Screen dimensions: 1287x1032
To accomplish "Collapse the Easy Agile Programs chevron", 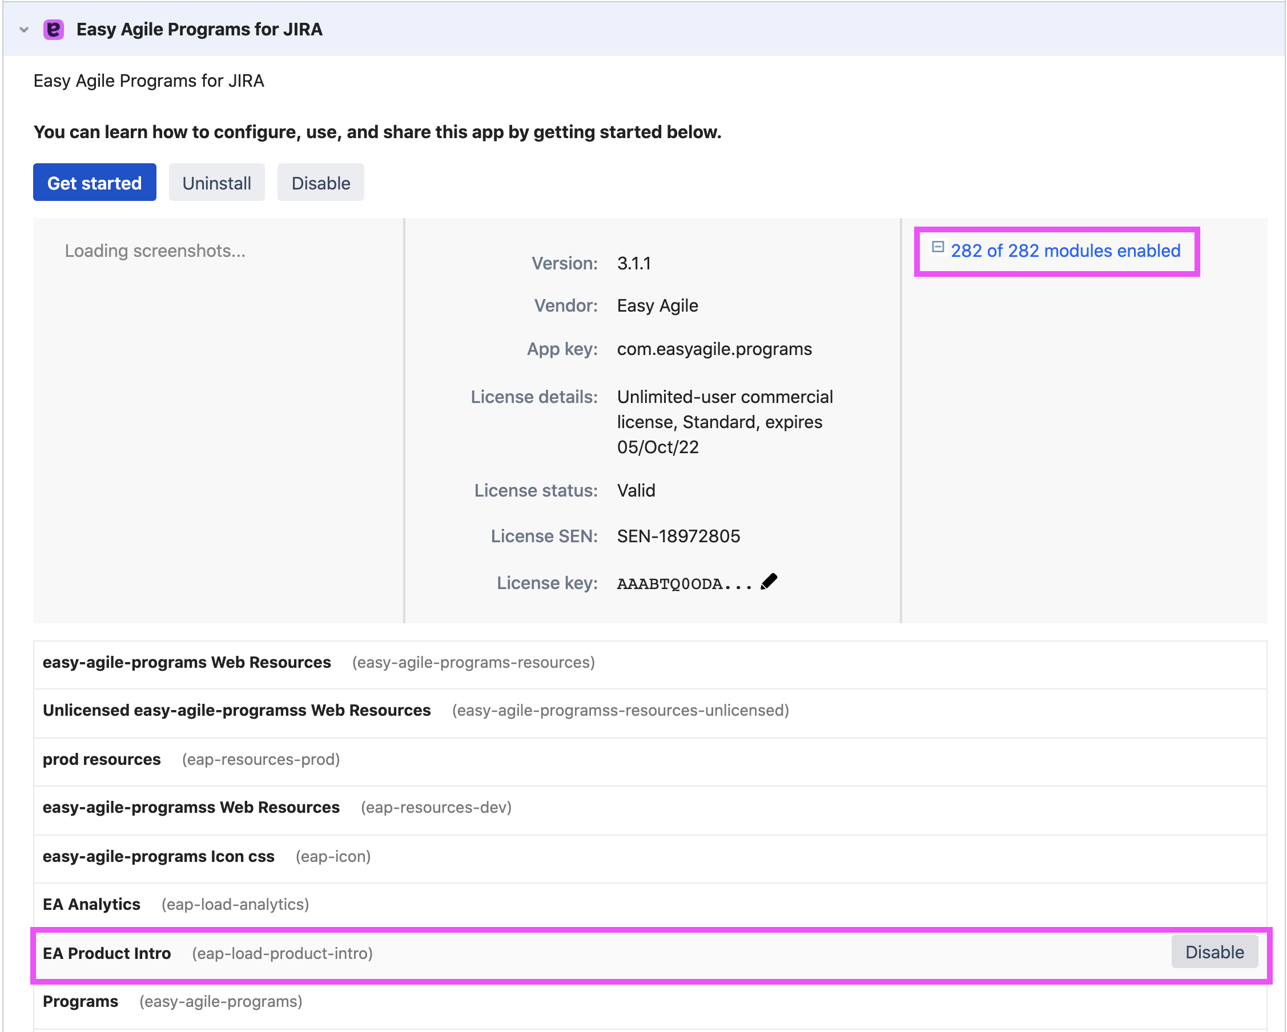I will point(24,29).
